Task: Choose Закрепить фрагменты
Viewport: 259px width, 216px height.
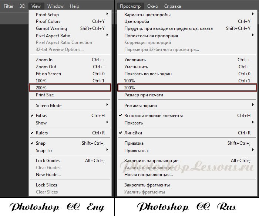Action: click(187, 185)
